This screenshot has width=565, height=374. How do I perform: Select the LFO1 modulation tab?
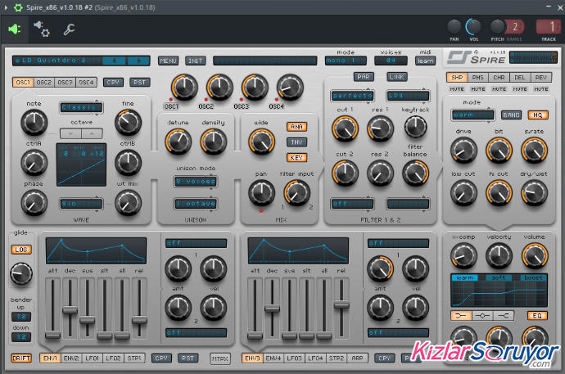(92, 358)
